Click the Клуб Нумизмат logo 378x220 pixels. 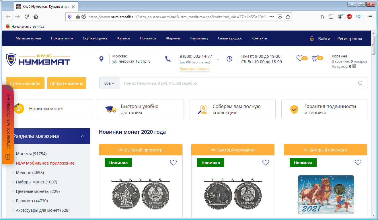38,60
